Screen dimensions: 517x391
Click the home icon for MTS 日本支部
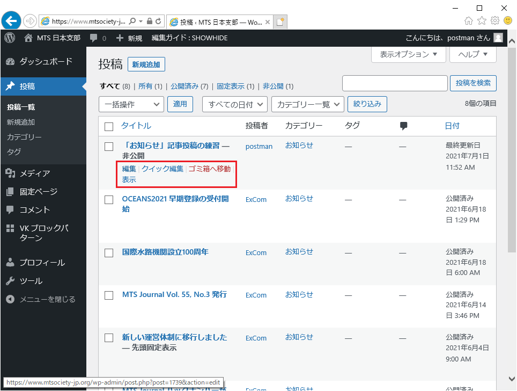point(29,38)
